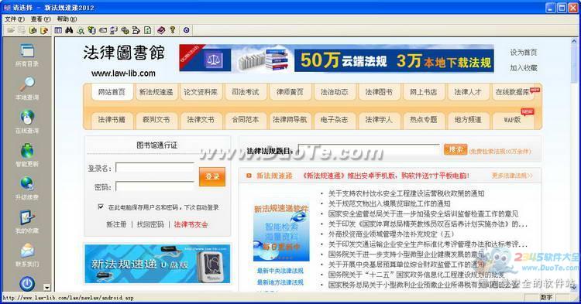Select the 司法考试 tab
This screenshot has width=581, height=304.
(245, 92)
